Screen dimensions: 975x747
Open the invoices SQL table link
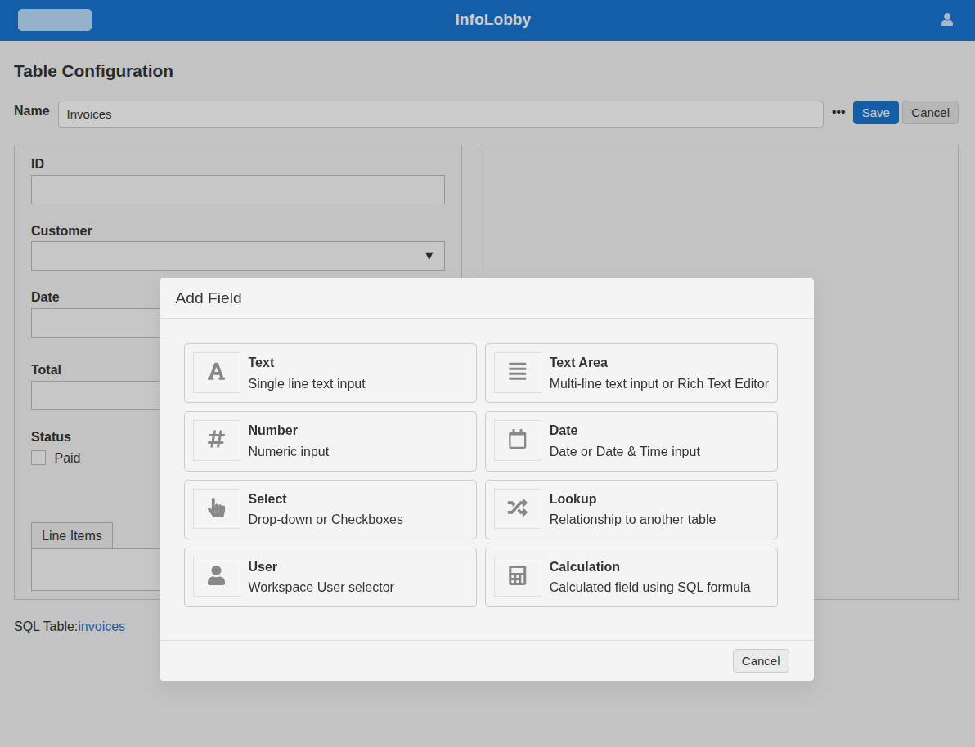point(101,627)
